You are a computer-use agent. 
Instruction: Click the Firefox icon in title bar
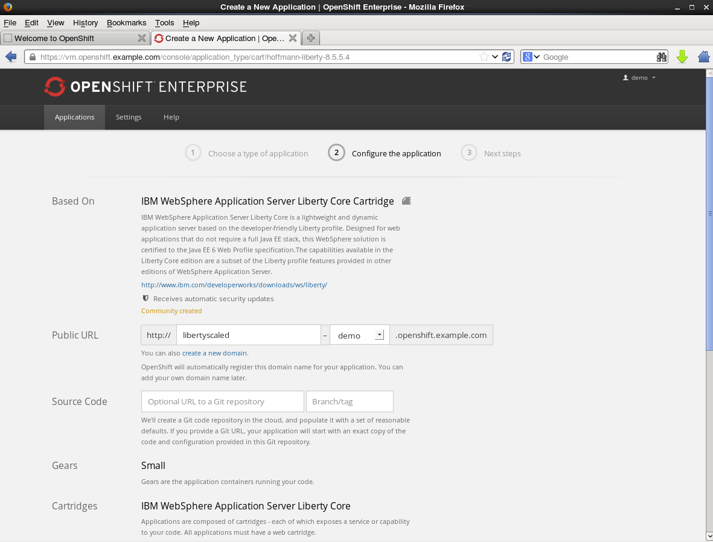7,7
